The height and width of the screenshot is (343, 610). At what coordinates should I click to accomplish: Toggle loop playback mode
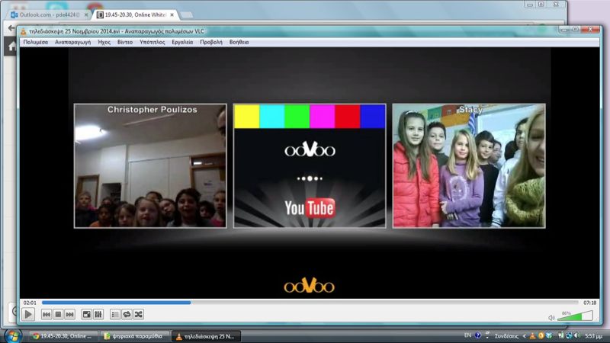pos(127,314)
